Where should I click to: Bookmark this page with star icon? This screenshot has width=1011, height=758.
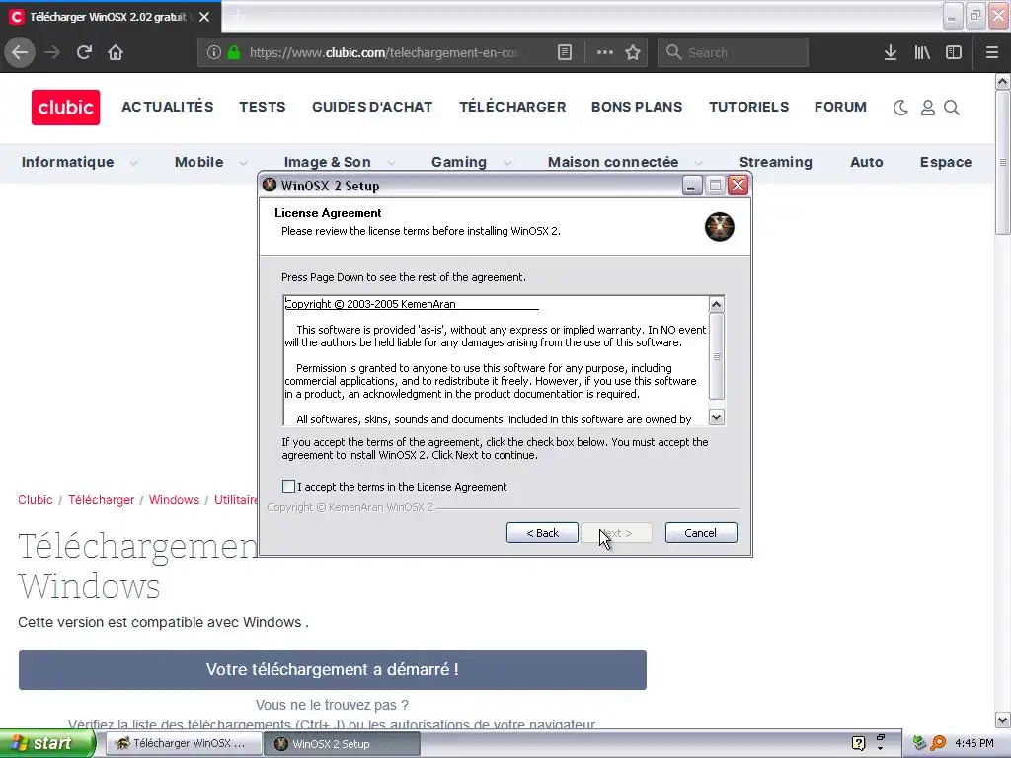point(633,53)
